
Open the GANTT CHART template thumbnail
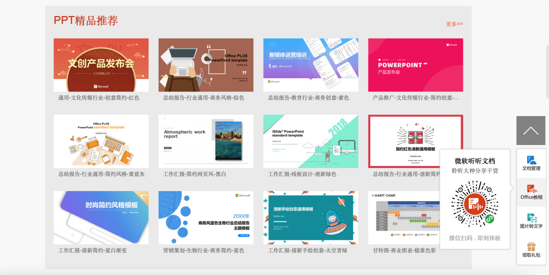404,218
